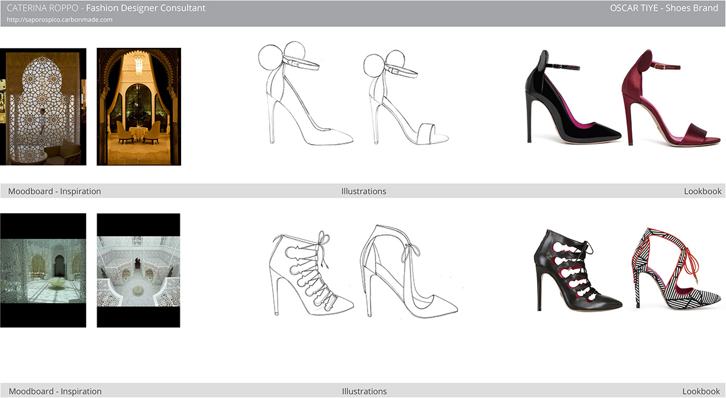
Task: Click the lower Moodboard - Inspiration label
Action: tap(55, 391)
